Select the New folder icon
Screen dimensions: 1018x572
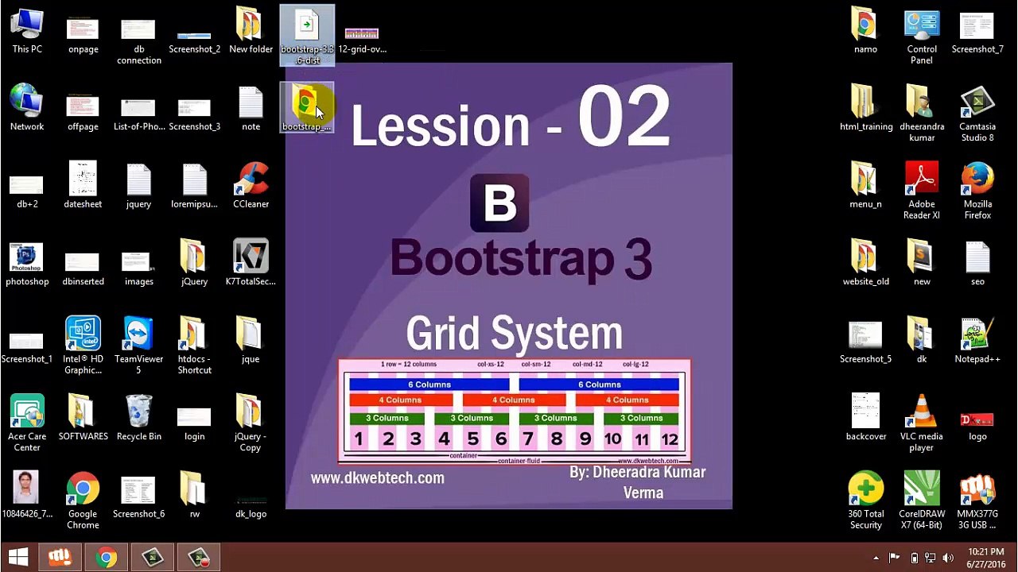[x=251, y=31]
